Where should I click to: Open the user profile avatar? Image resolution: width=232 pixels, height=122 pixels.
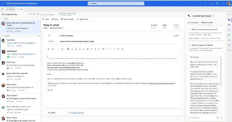[x=229, y=3]
